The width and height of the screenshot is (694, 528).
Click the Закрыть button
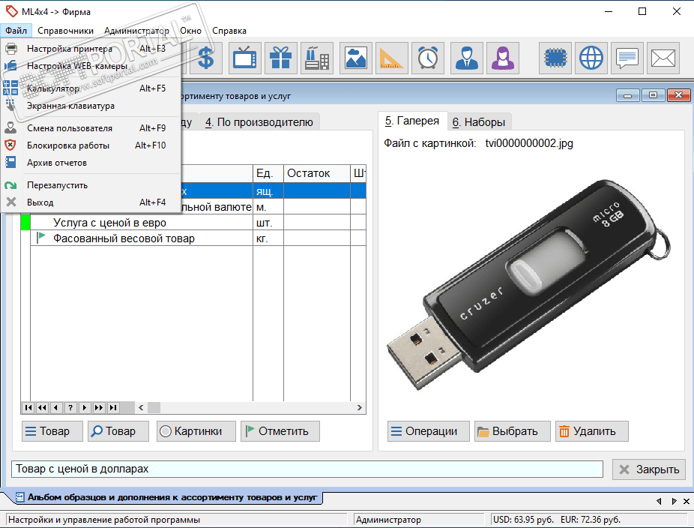point(649,469)
